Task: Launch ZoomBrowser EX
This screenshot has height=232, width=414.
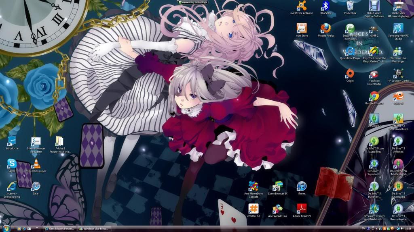Action: (x=277, y=188)
